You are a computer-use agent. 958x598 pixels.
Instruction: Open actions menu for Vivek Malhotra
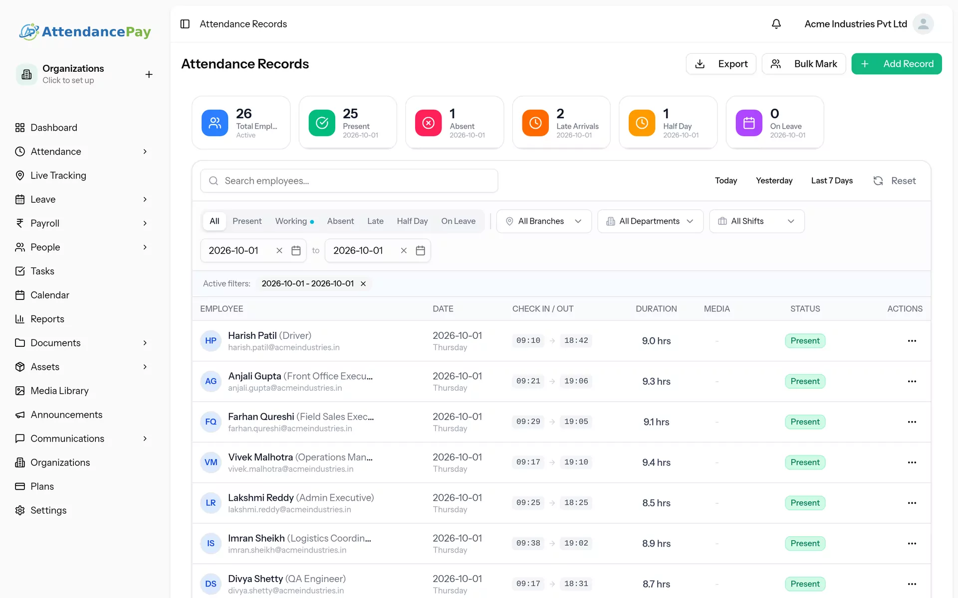[x=912, y=462]
